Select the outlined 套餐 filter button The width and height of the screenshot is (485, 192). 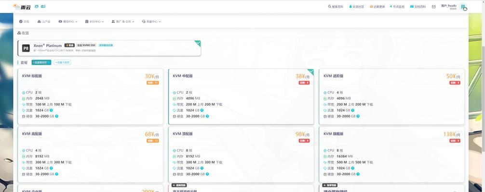62,62
